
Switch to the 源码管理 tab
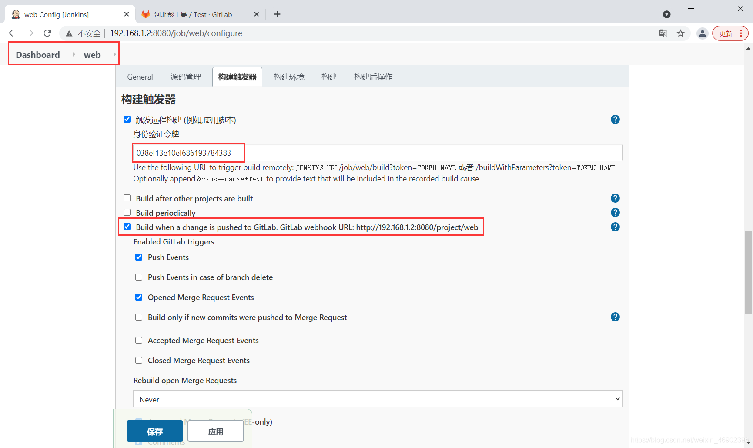(x=186, y=77)
